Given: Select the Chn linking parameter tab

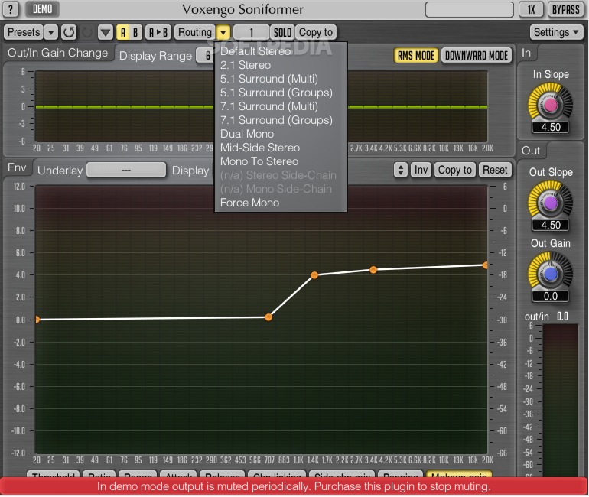Looking at the screenshot, I should (x=277, y=475).
